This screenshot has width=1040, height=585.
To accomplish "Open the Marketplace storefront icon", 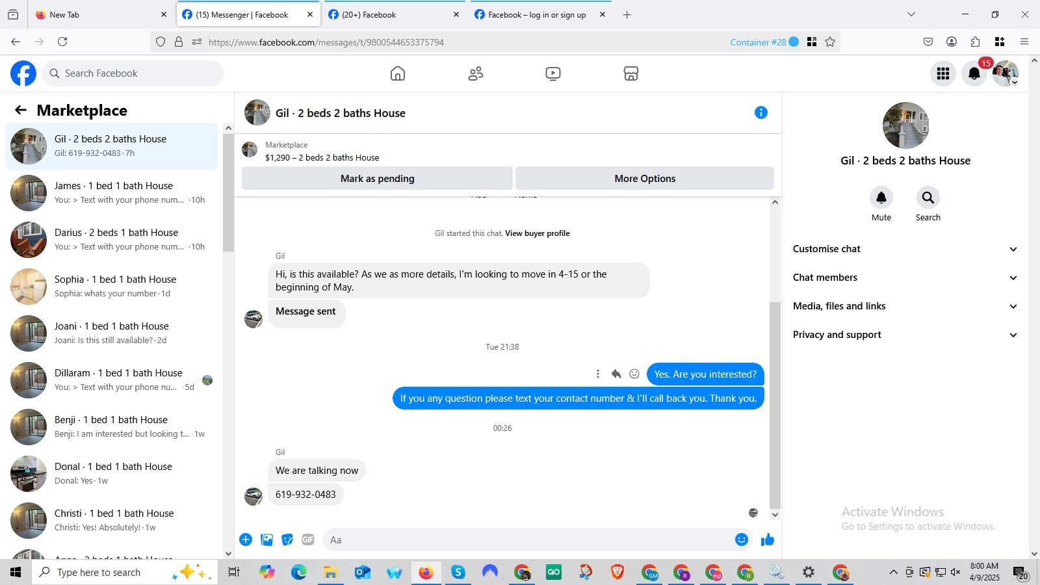I will click(631, 73).
